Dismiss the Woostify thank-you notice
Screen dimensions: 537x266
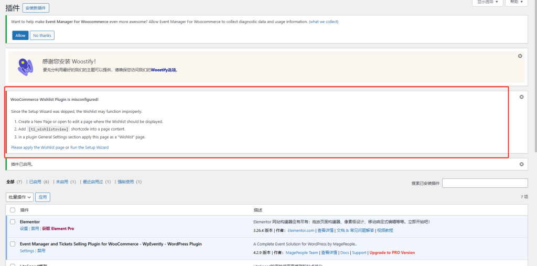click(x=520, y=56)
